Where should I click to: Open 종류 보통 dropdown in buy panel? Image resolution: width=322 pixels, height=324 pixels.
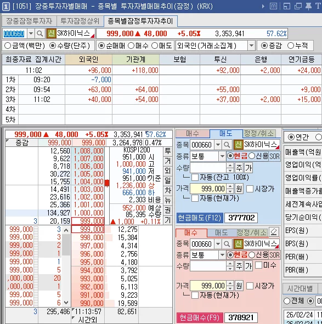pyautogui.click(x=222, y=255)
